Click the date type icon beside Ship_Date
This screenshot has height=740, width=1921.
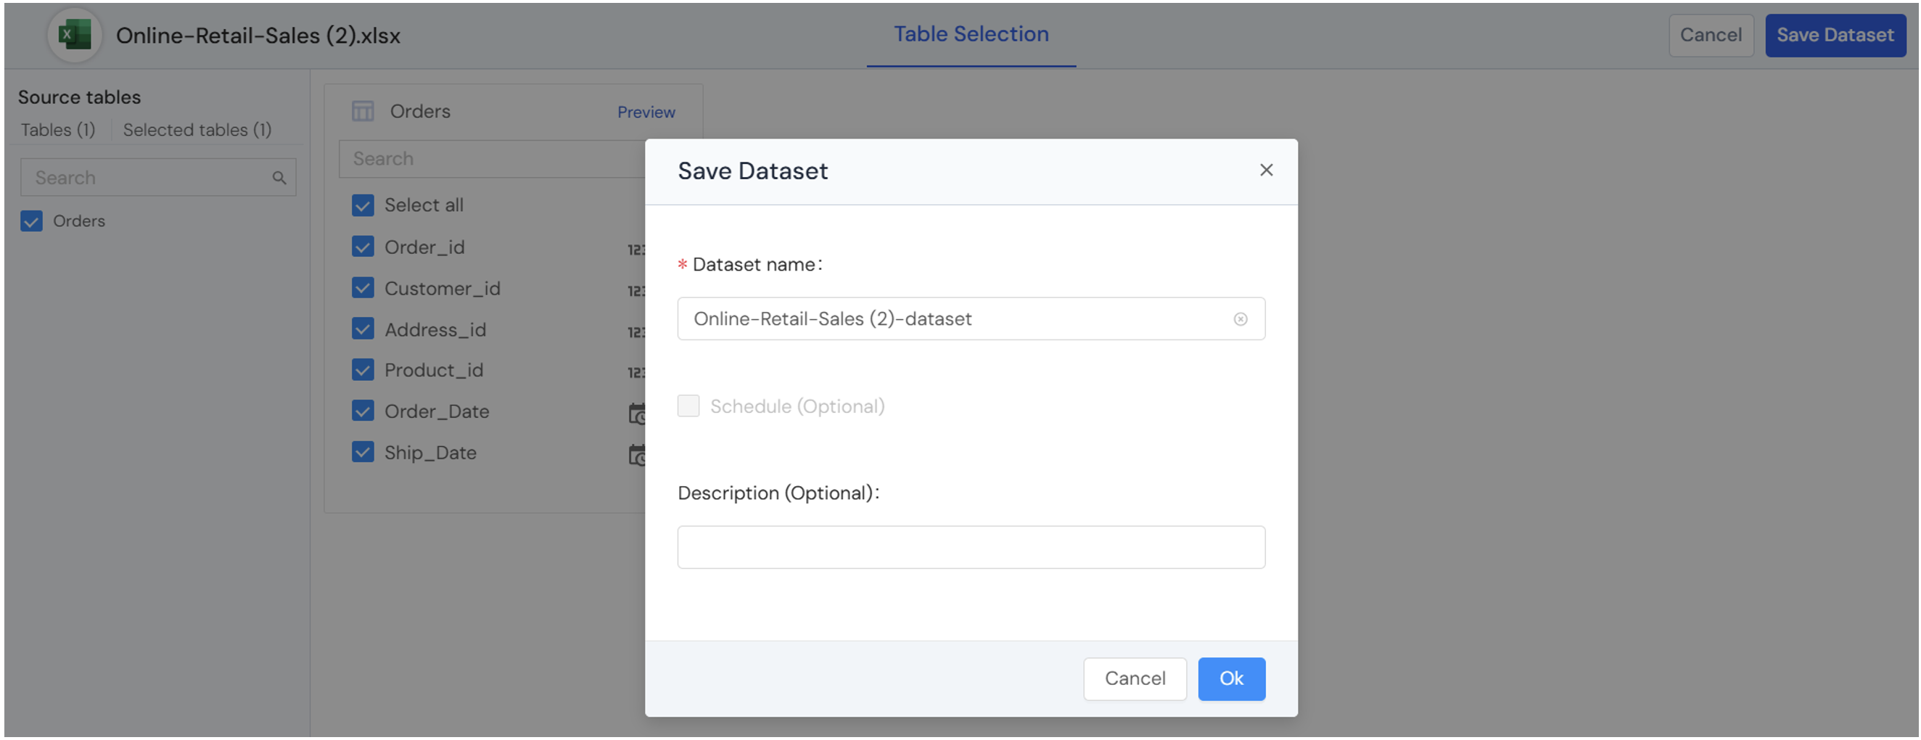click(636, 454)
